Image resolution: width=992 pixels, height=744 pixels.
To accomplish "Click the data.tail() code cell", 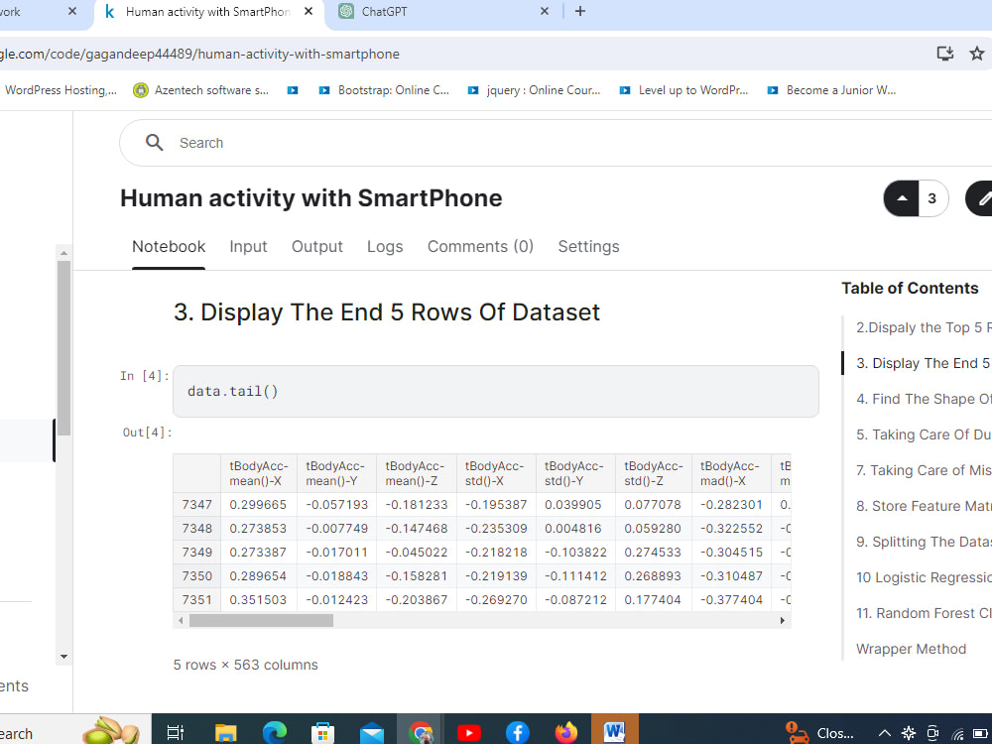I will click(x=495, y=391).
